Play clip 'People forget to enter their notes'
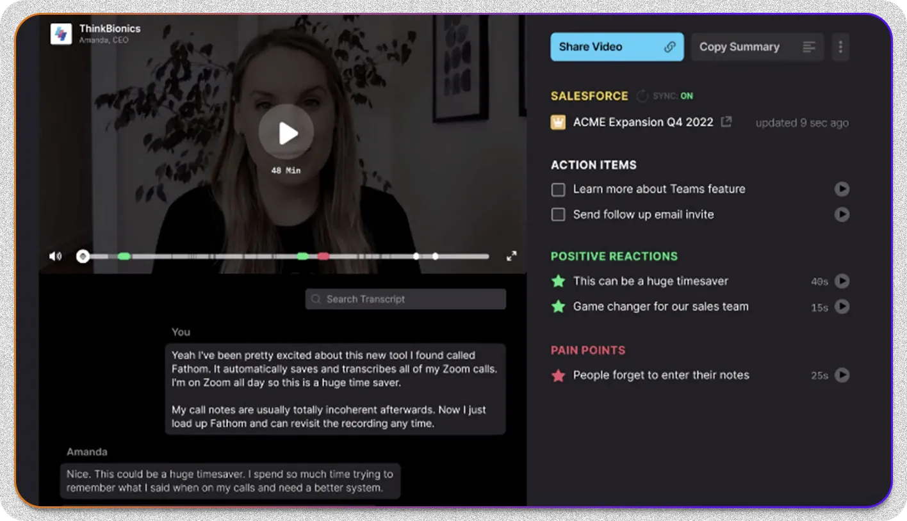 point(842,375)
